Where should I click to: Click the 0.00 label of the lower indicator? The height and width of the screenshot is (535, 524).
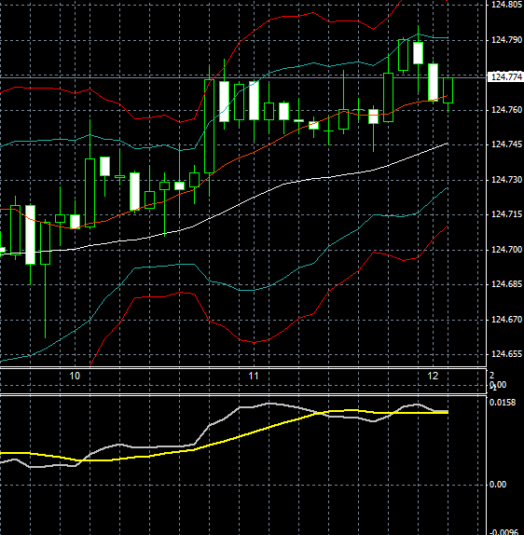click(498, 485)
